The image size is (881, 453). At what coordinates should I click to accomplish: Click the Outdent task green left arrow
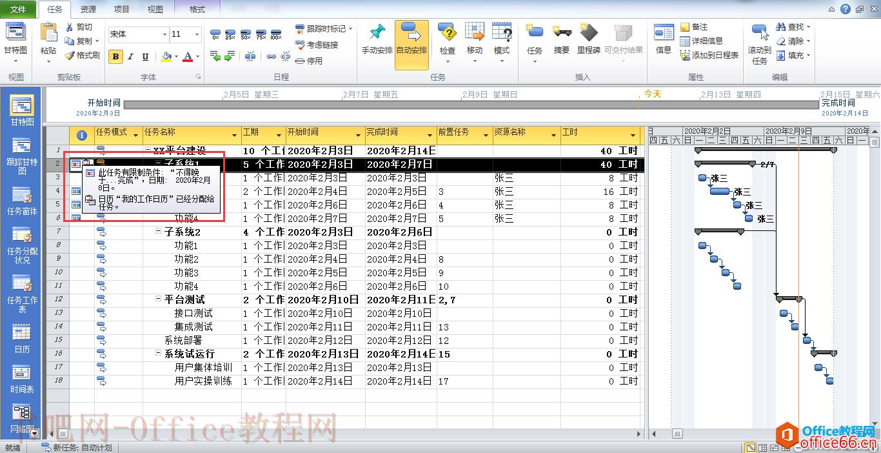[x=215, y=57]
